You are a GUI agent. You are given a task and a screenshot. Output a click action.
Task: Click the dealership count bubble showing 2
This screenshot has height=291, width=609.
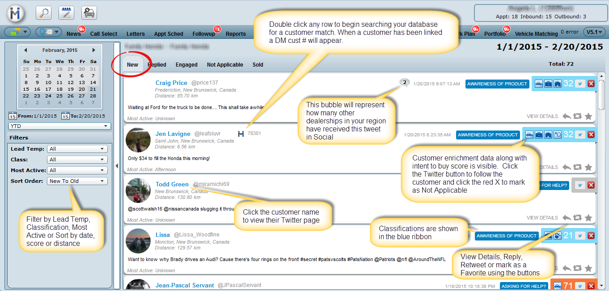pyautogui.click(x=404, y=83)
